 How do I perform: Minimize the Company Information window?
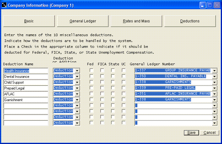(203, 5)
